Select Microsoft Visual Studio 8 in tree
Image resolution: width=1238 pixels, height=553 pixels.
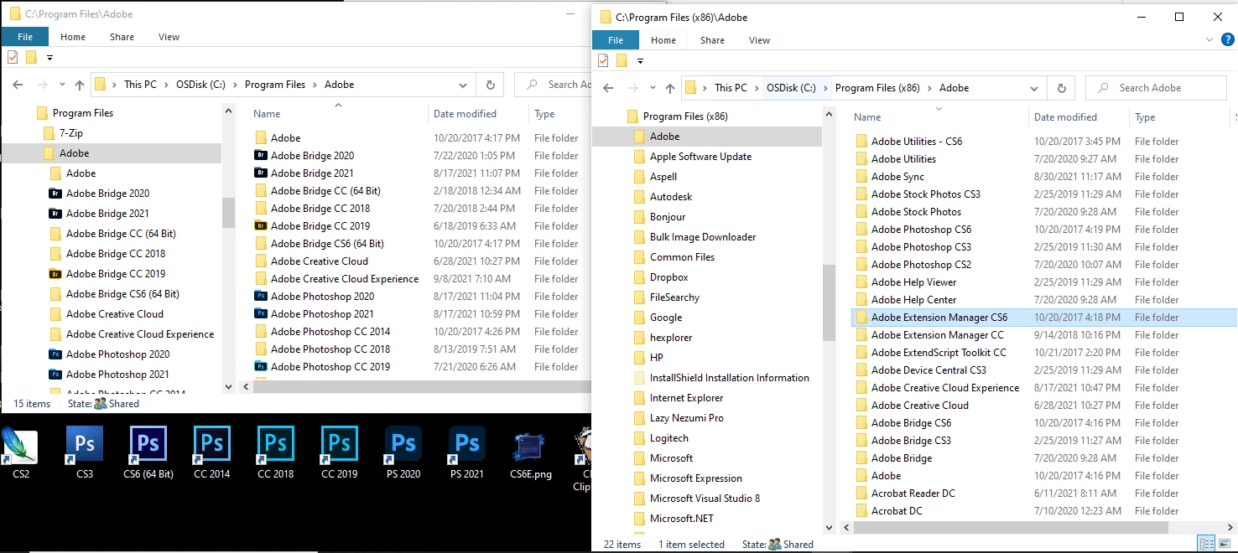pos(705,499)
